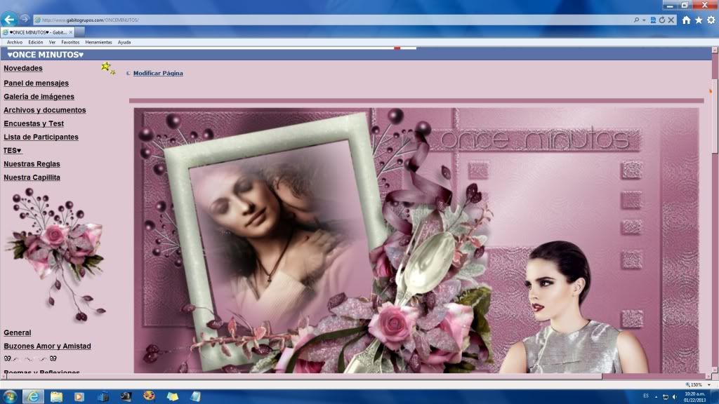Click the Modificar Página link
Image resolution: width=719 pixels, height=404 pixels.
pos(157,73)
